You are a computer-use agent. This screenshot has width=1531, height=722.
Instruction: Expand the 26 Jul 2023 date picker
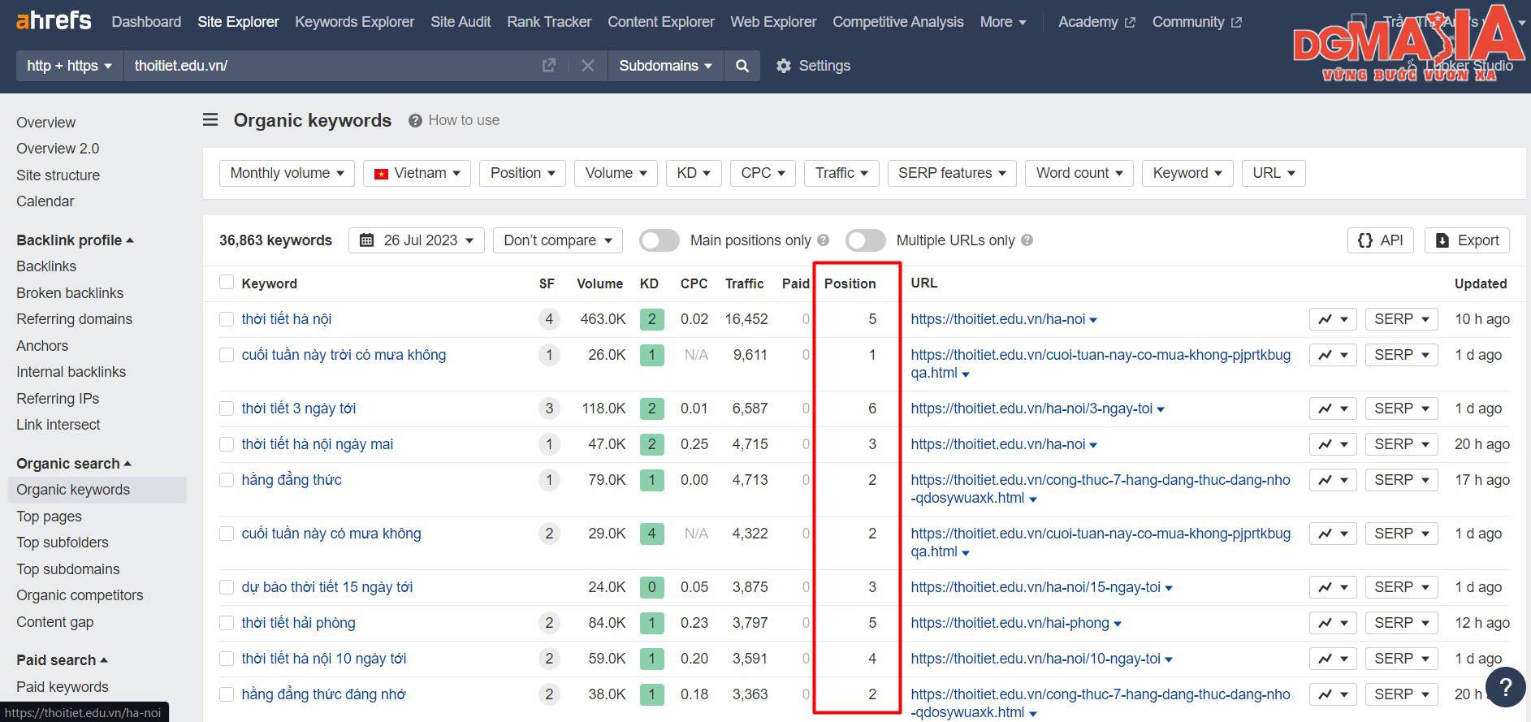pyautogui.click(x=417, y=240)
